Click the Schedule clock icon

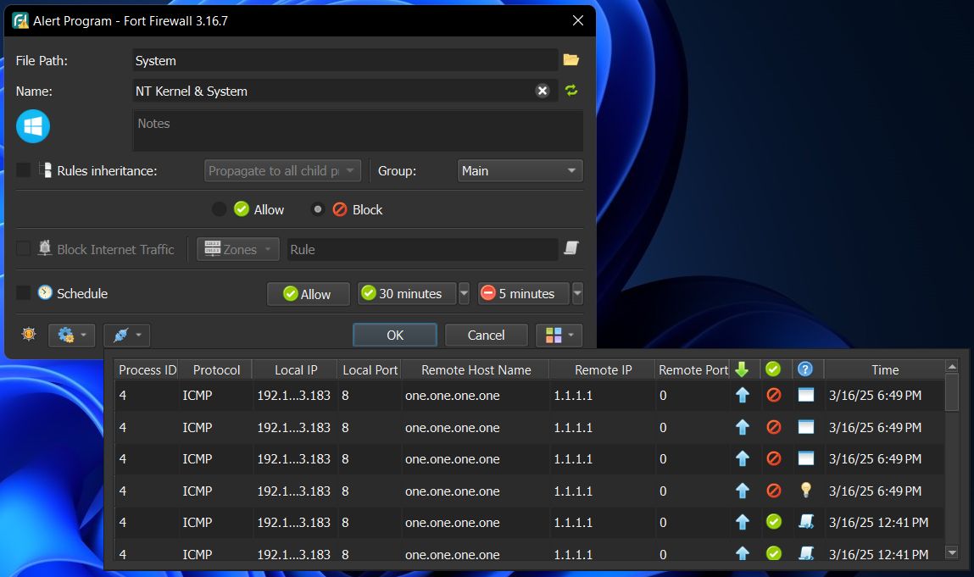tap(45, 292)
